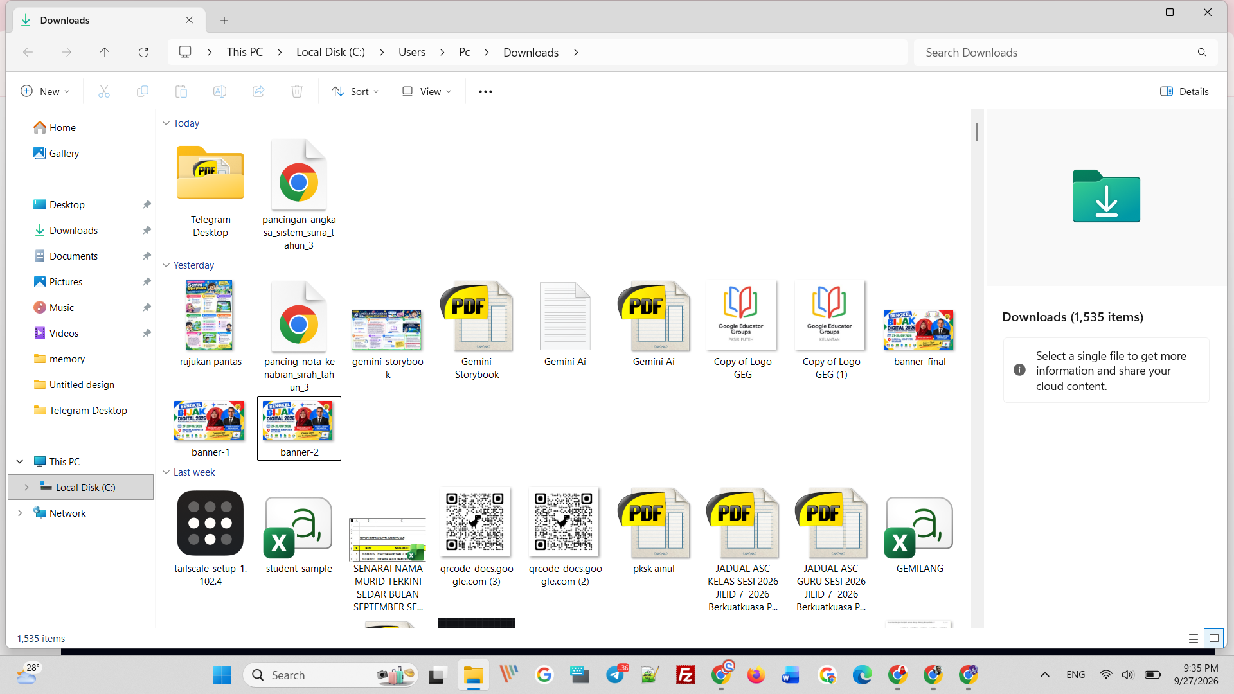Toggle the Details pane button
The height and width of the screenshot is (694, 1234).
click(1185, 91)
